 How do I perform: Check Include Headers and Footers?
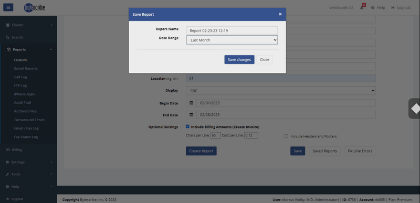pyautogui.click(x=286, y=136)
